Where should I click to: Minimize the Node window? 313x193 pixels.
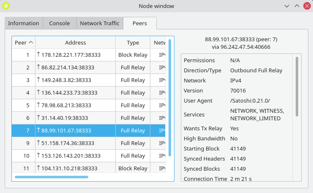click(x=287, y=6)
